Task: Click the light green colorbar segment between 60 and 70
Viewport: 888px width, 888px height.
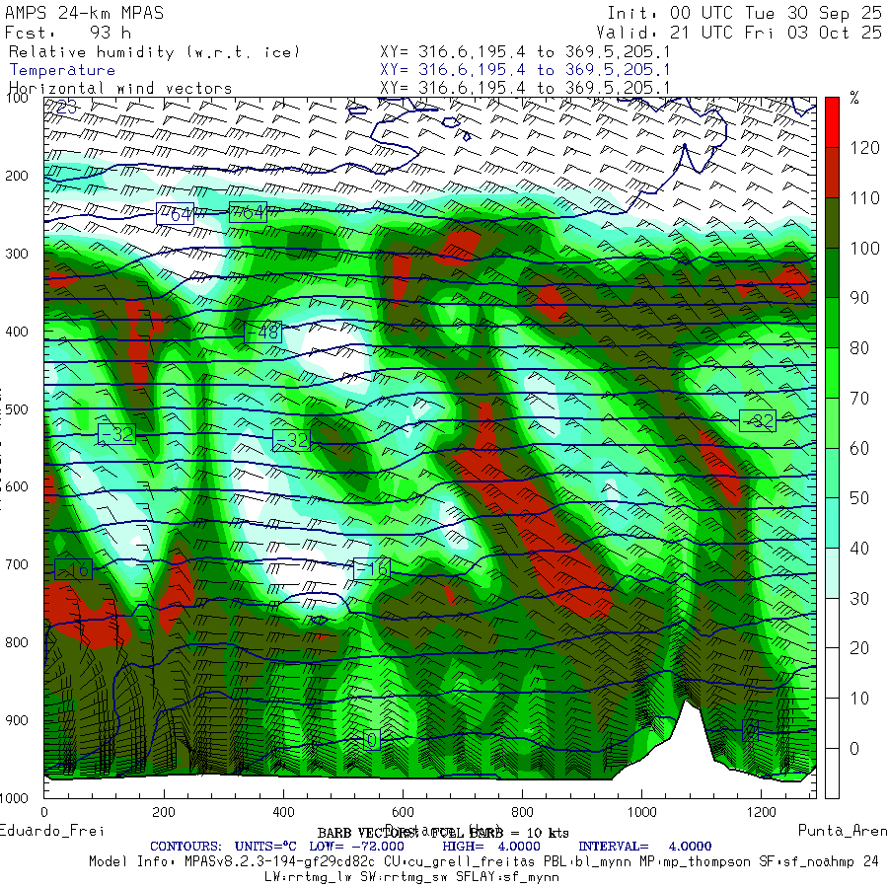Action: [x=832, y=423]
